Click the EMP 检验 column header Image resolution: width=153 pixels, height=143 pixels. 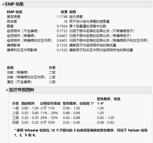[x=15, y=12]
